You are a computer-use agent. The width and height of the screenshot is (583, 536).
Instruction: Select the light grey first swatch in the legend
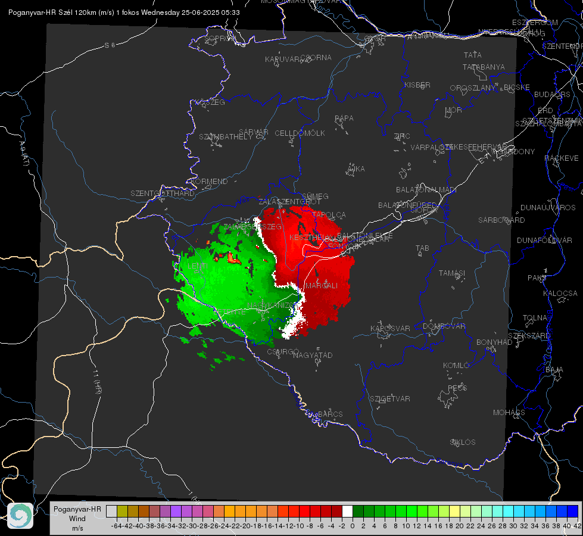click(x=111, y=511)
